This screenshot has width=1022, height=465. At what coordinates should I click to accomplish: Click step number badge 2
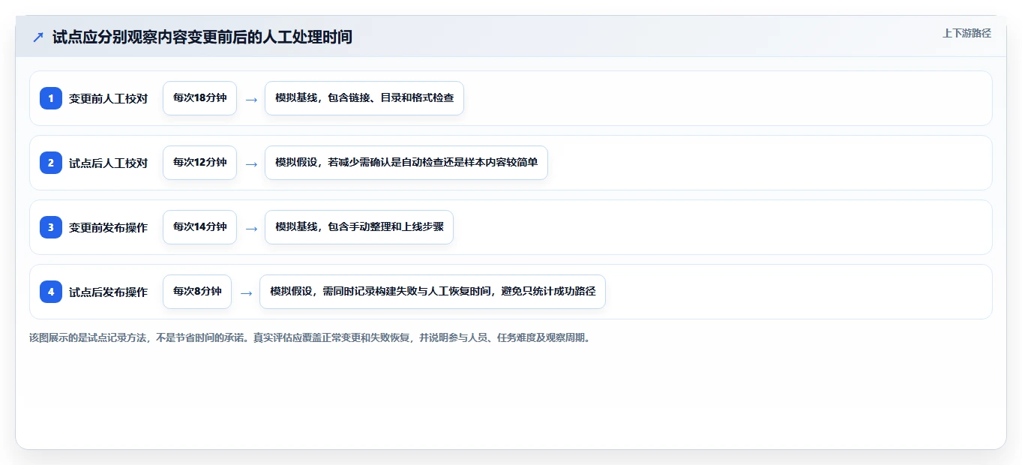pos(51,163)
